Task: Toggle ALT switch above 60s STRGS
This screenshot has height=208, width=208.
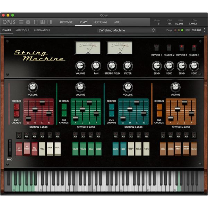Action: click(19, 135)
